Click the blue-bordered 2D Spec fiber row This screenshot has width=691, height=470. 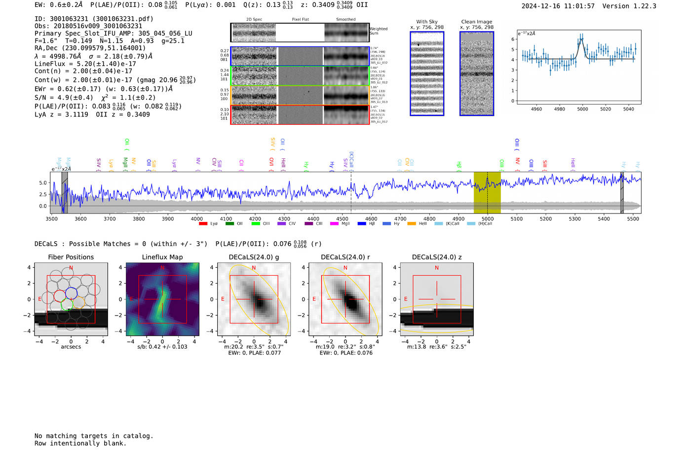(x=300, y=56)
